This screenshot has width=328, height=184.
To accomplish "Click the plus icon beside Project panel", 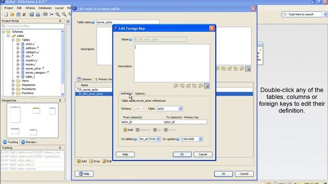I will (68, 21).
